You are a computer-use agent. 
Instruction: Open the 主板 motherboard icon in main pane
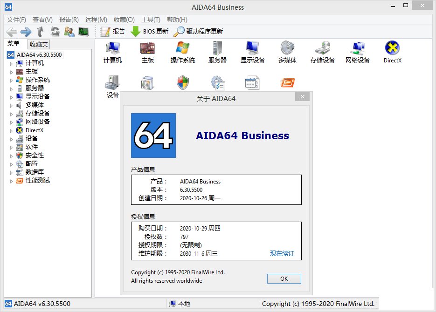point(148,52)
